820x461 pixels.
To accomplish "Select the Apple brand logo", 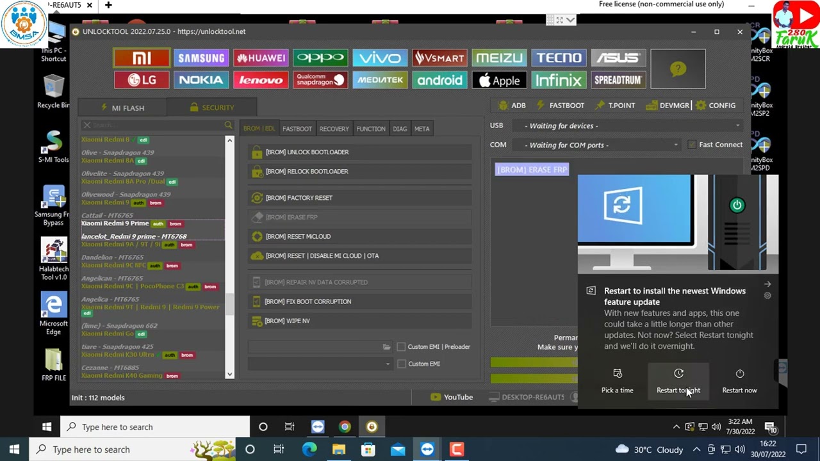I will (x=499, y=80).
